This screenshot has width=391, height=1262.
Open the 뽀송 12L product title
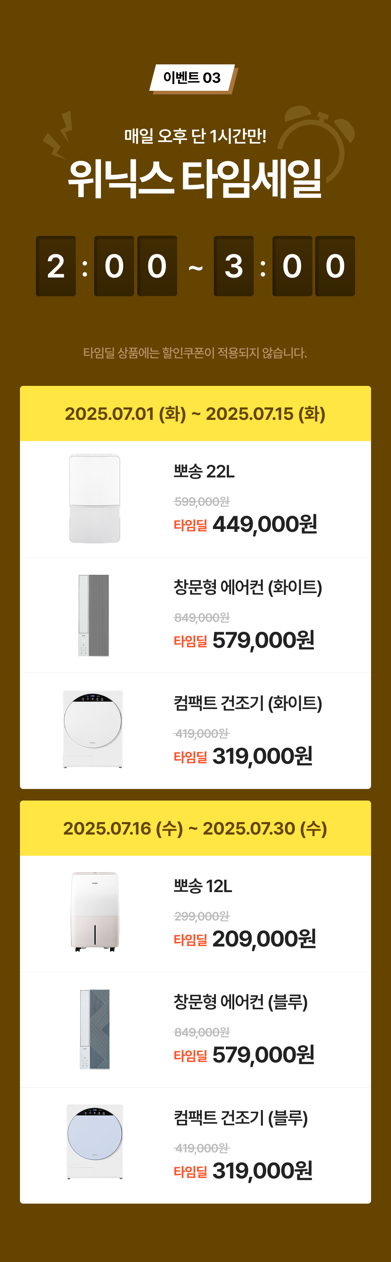(x=203, y=886)
